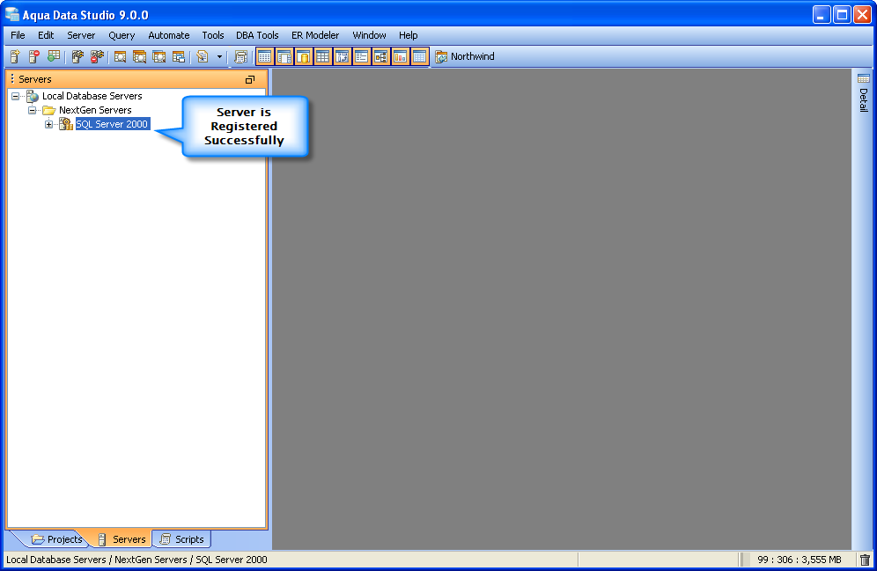Image resolution: width=877 pixels, height=571 pixels.
Task: Click the table icon with green circle
Action: 54,56
